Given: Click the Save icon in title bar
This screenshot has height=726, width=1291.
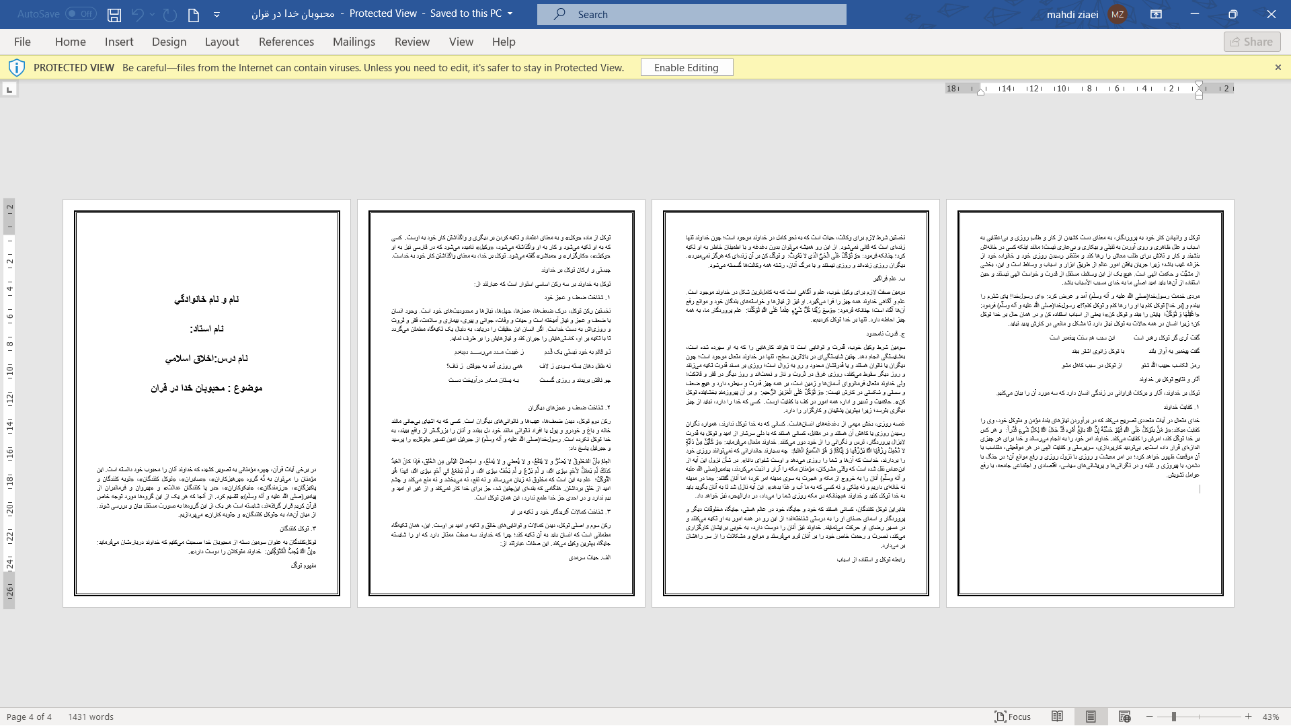Looking at the screenshot, I should (114, 14).
